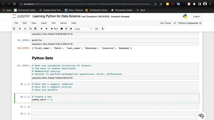This screenshot has height=120, width=214.
Task: Click the floating network icon at bottom right
Action: point(201,116)
